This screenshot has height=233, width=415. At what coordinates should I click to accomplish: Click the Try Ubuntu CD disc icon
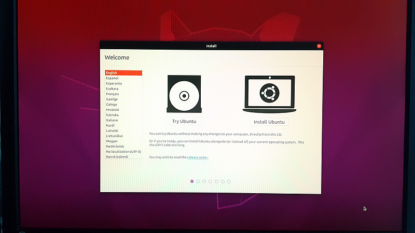click(184, 94)
